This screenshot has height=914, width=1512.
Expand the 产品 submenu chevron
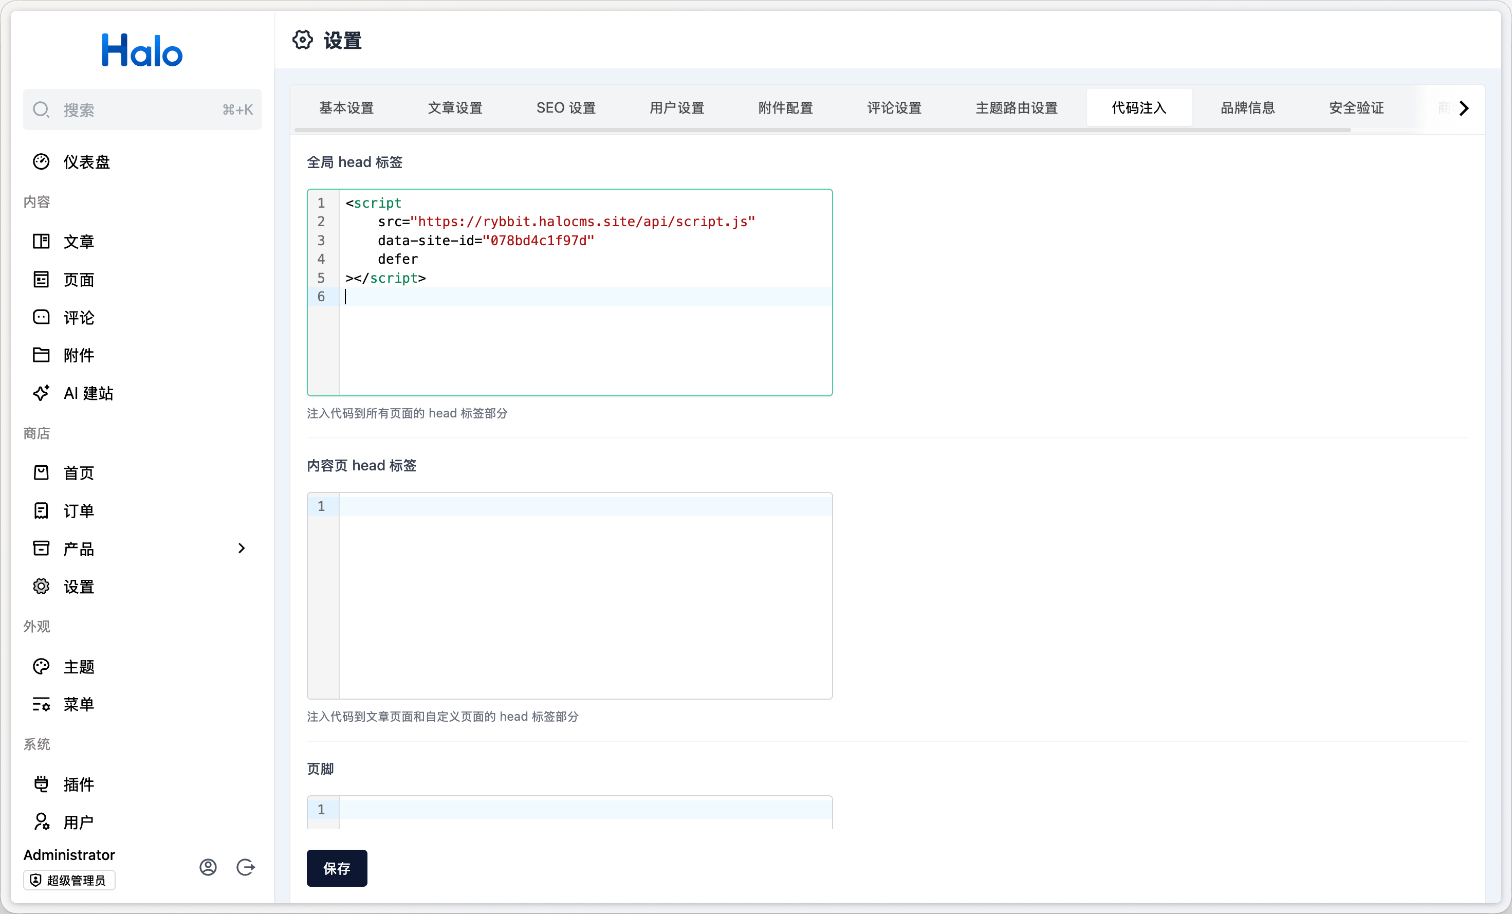pyautogui.click(x=241, y=548)
